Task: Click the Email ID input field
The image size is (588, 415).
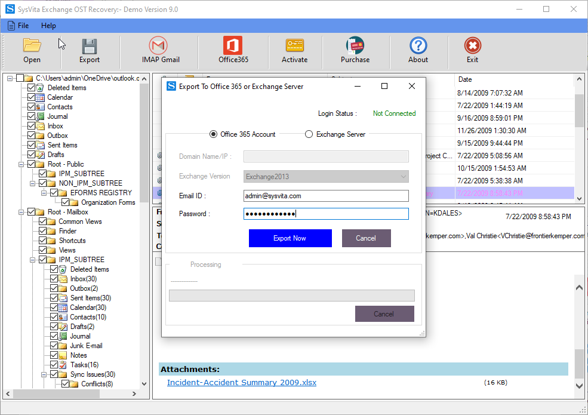Action: [x=326, y=196]
